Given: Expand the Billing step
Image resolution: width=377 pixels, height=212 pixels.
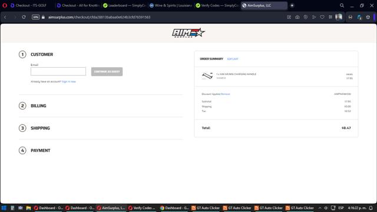Looking at the screenshot, I should 38,106.
